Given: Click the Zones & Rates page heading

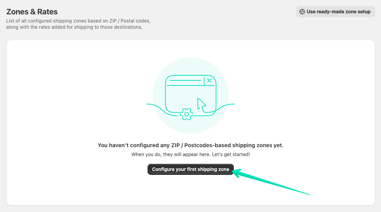Looking at the screenshot, I should [32, 12].
